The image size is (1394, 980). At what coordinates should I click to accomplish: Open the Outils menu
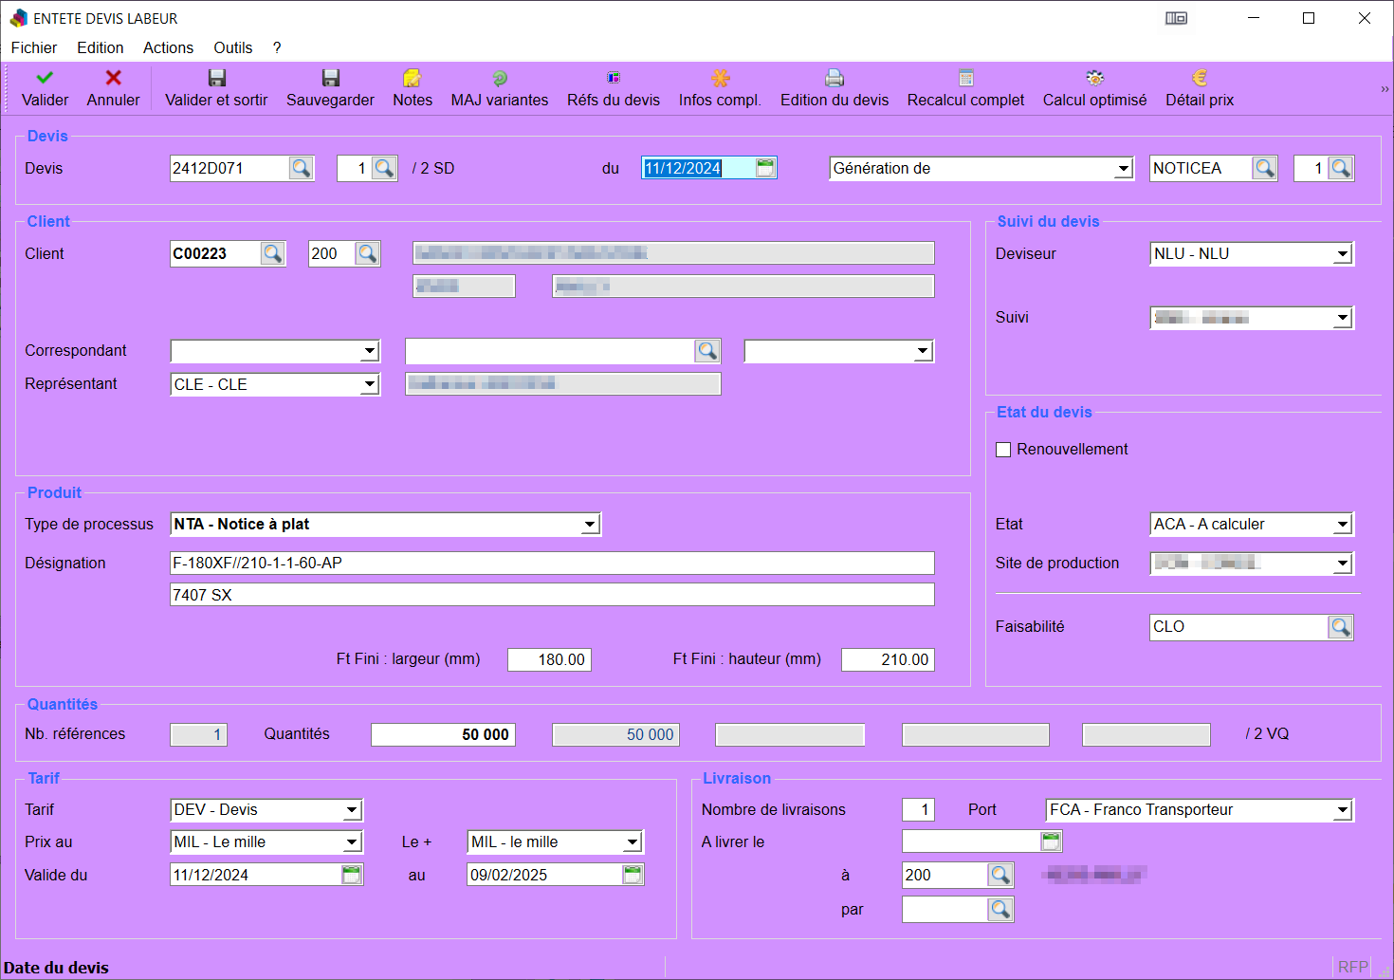(x=232, y=47)
